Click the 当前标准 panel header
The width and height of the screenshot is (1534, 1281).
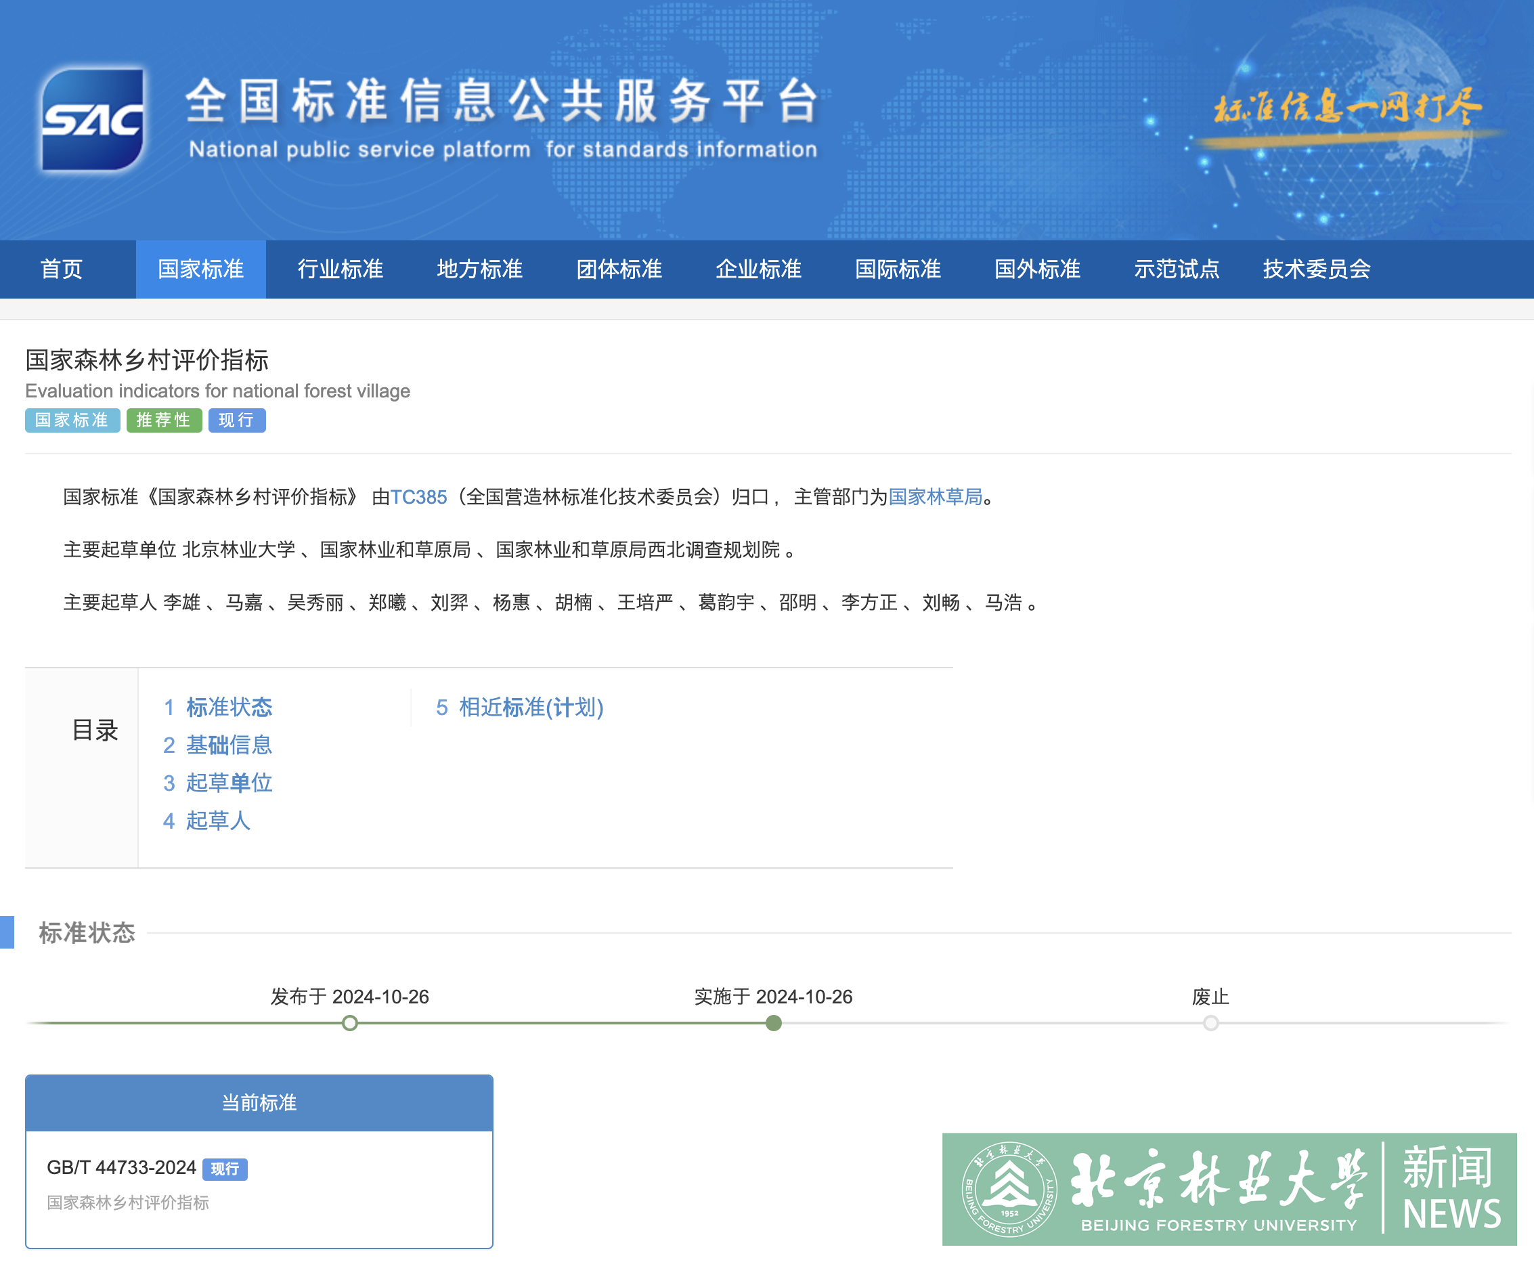[259, 1102]
